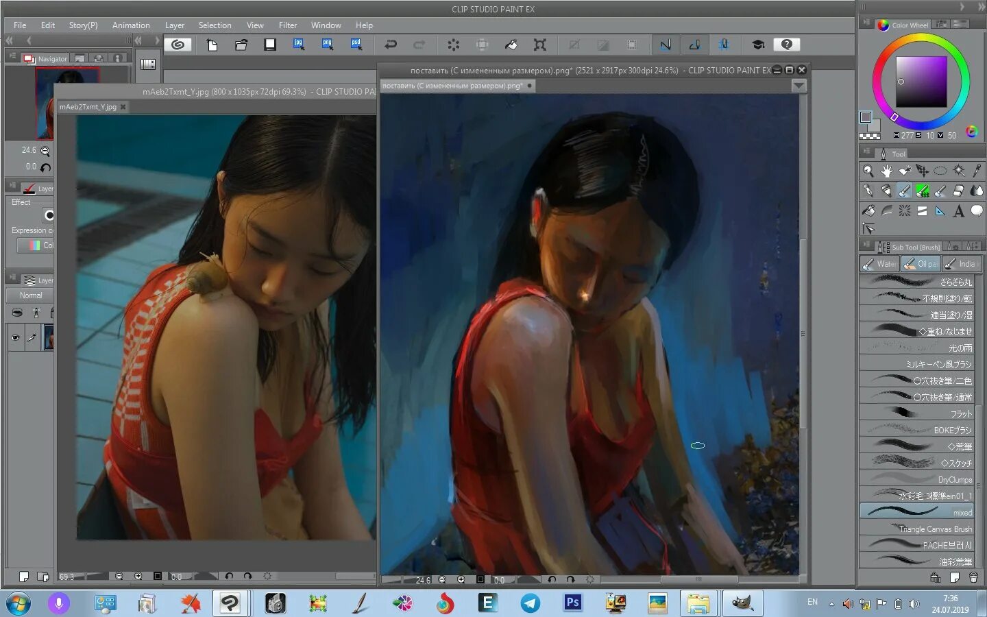
Task: Open the Animation menu
Action: tap(131, 25)
